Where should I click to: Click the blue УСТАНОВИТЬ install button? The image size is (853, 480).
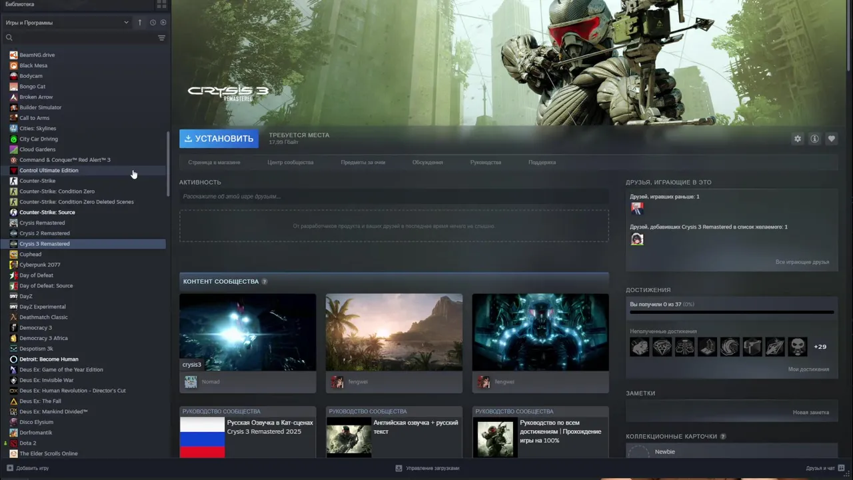coord(219,139)
